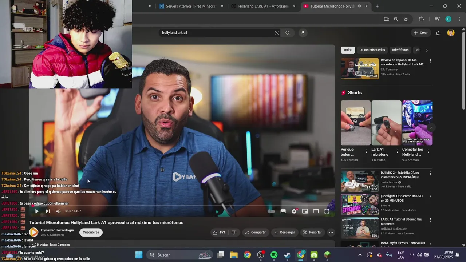Dislike the video

[x=234, y=232]
